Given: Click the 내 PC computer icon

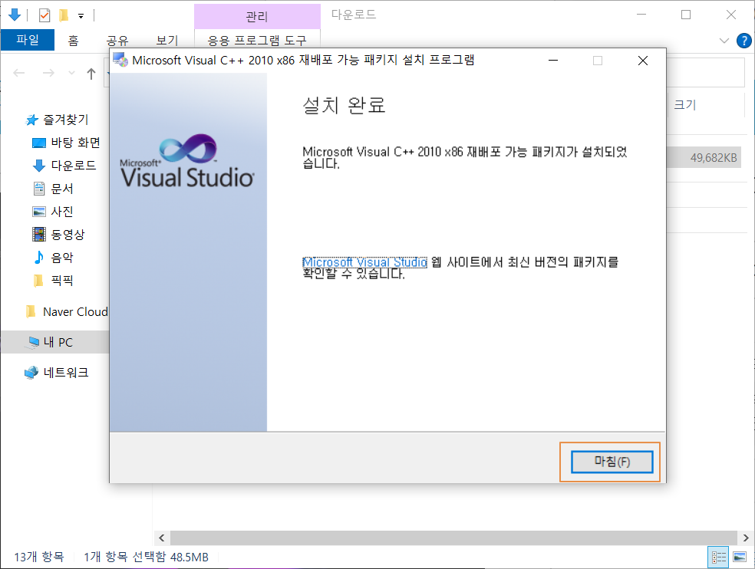Looking at the screenshot, I should (x=33, y=342).
